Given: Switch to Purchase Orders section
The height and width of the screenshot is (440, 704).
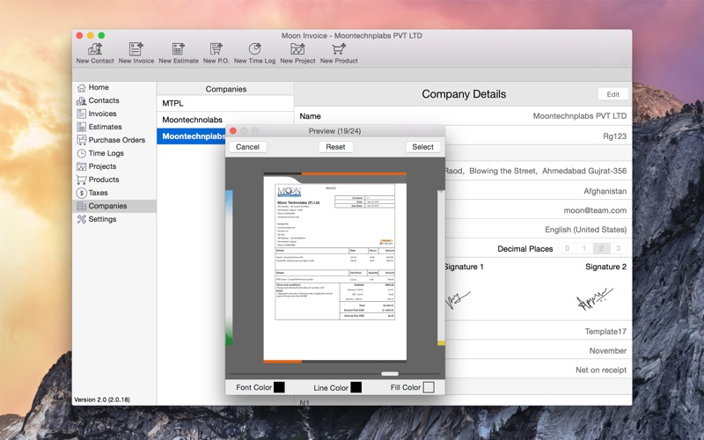Looking at the screenshot, I should [117, 140].
